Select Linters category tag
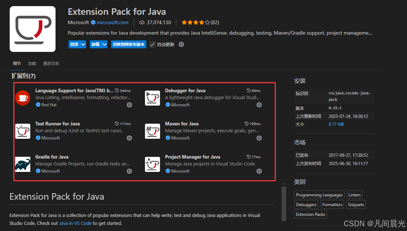Screen dimensions: 407x231 pos(355,195)
